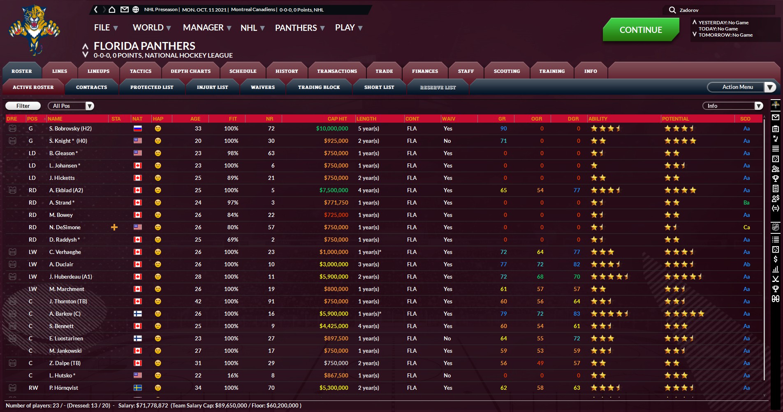
Task: Switch to the Contracts sub-tab
Action: pos(91,87)
